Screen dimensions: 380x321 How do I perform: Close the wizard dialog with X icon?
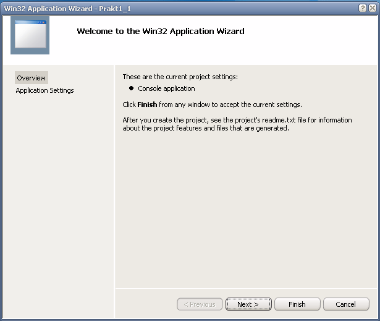(372, 8)
